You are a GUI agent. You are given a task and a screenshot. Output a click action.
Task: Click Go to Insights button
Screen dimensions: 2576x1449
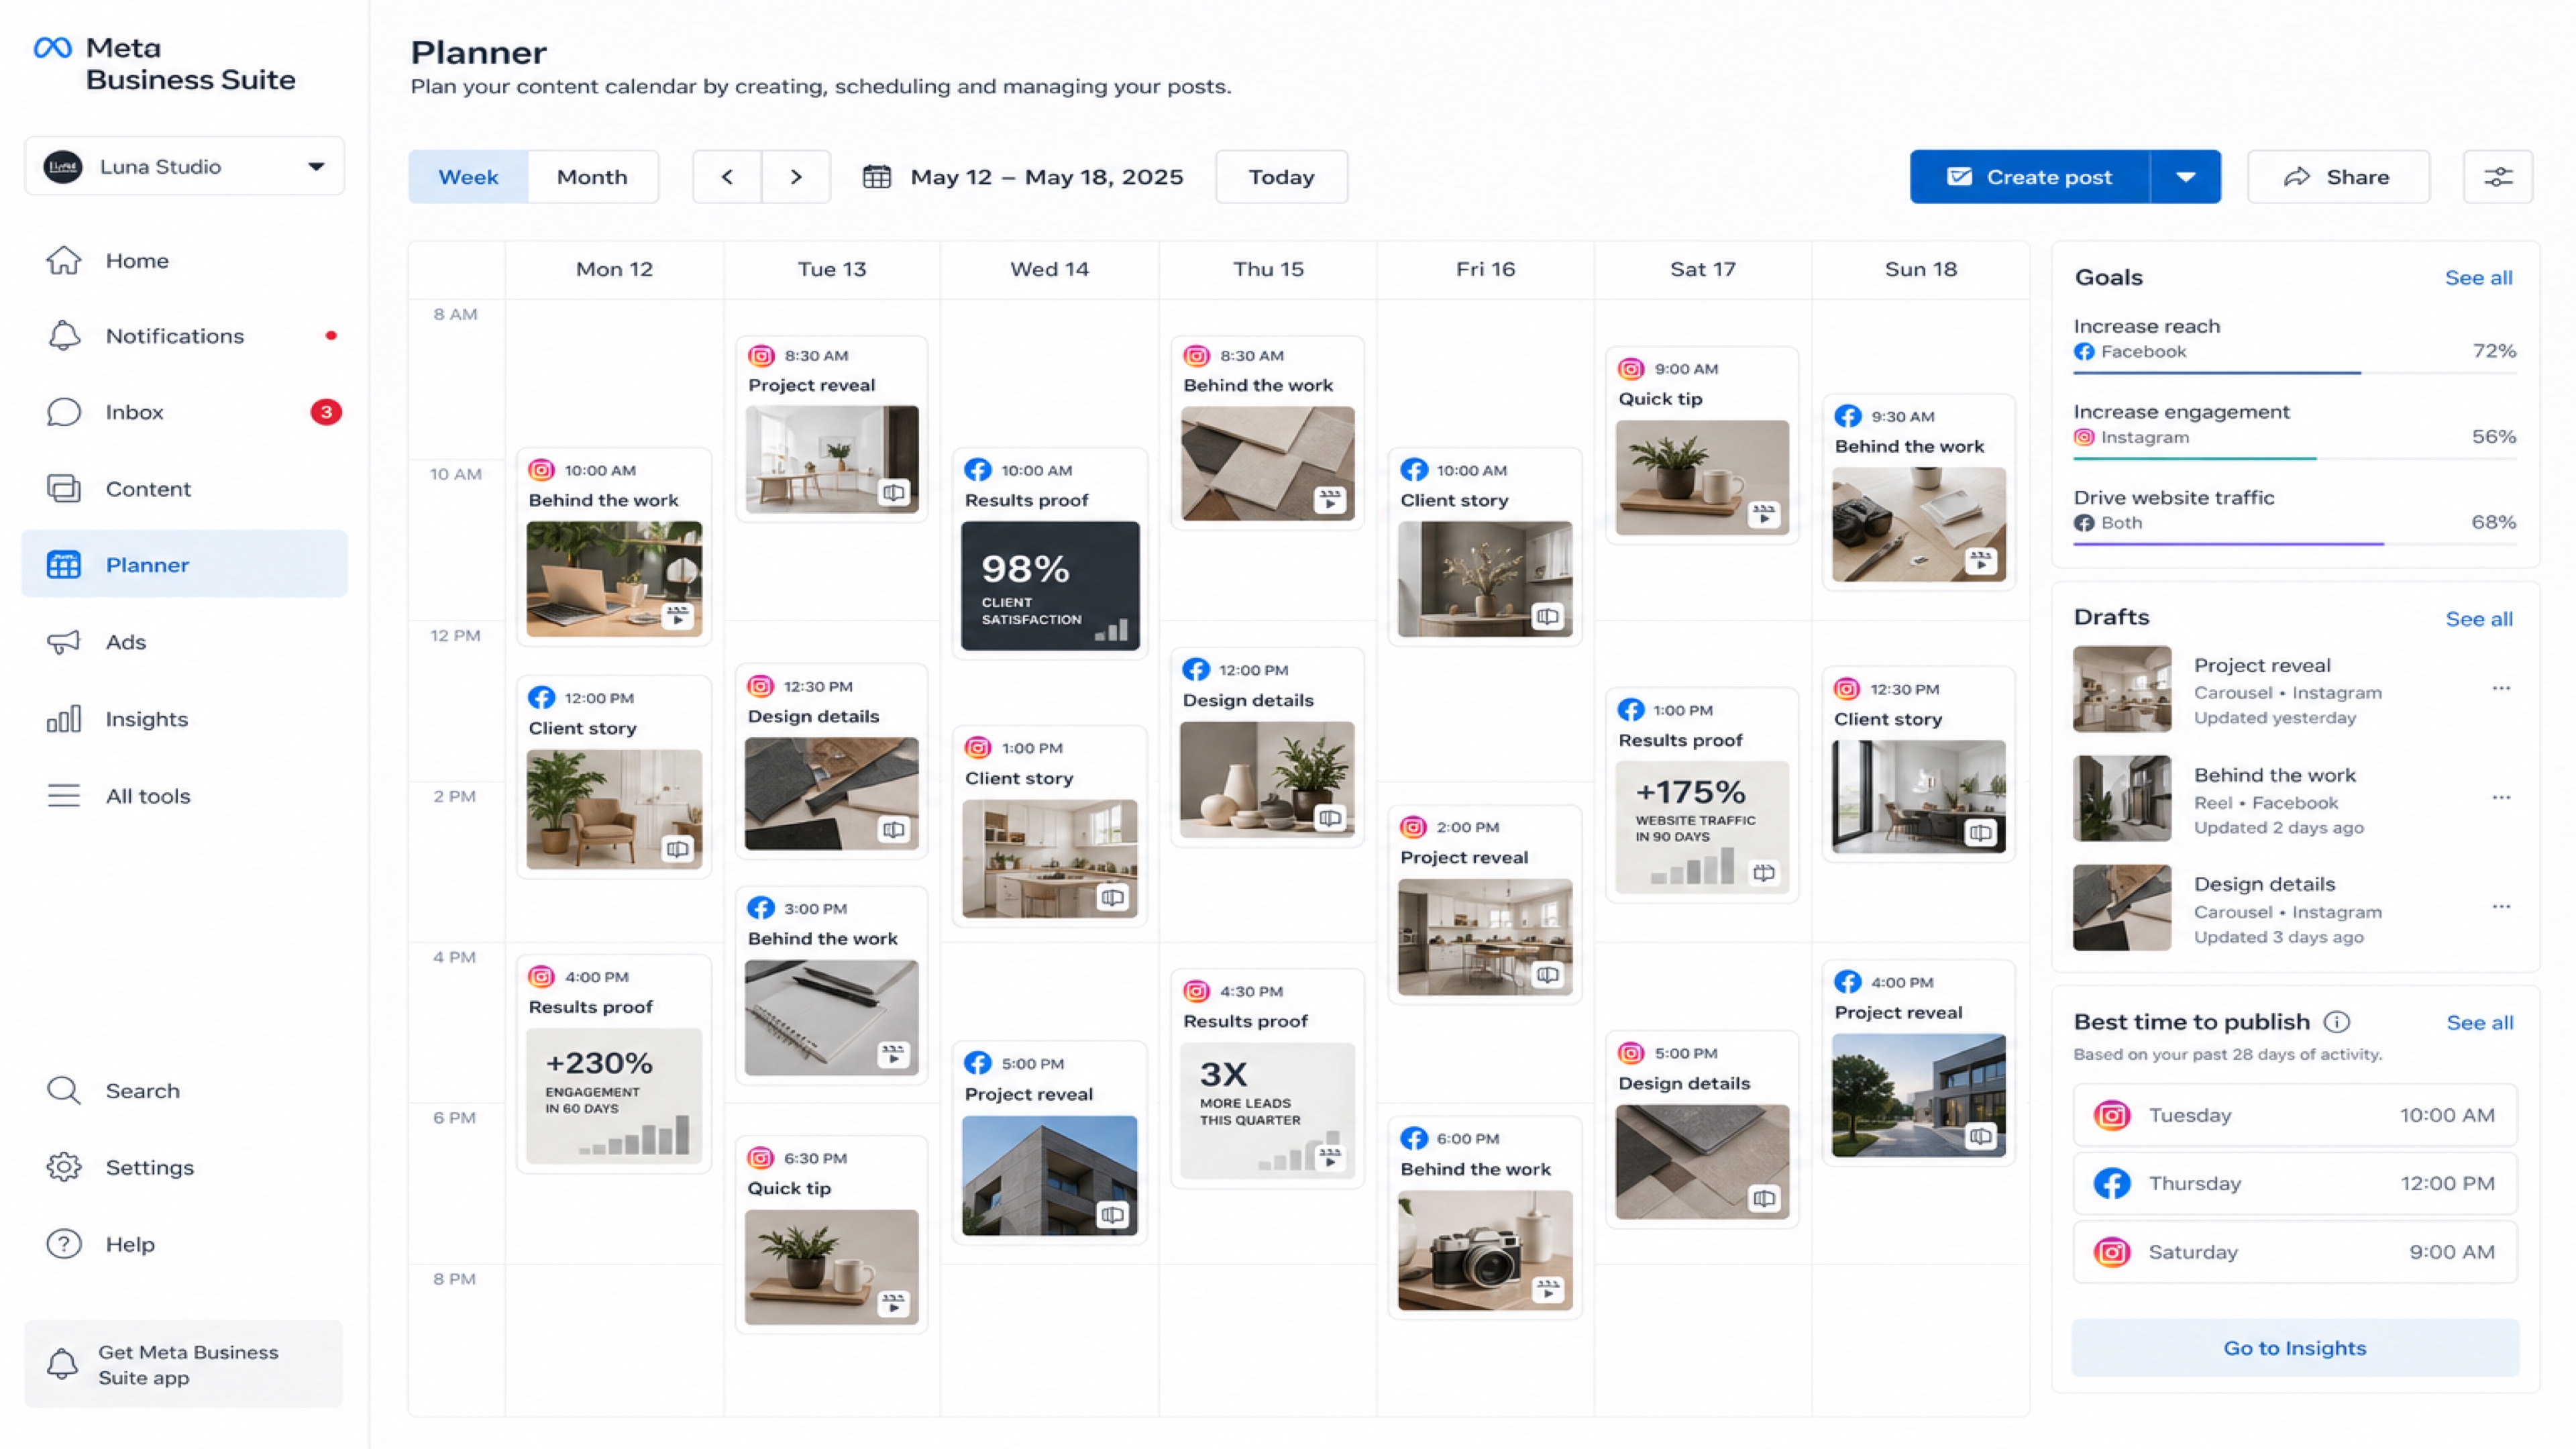tap(2295, 1348)
